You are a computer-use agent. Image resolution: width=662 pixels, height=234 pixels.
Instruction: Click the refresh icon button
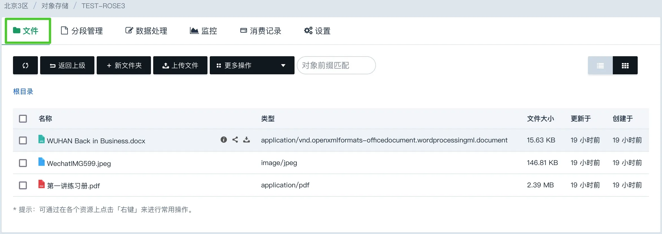click(25, 66)
